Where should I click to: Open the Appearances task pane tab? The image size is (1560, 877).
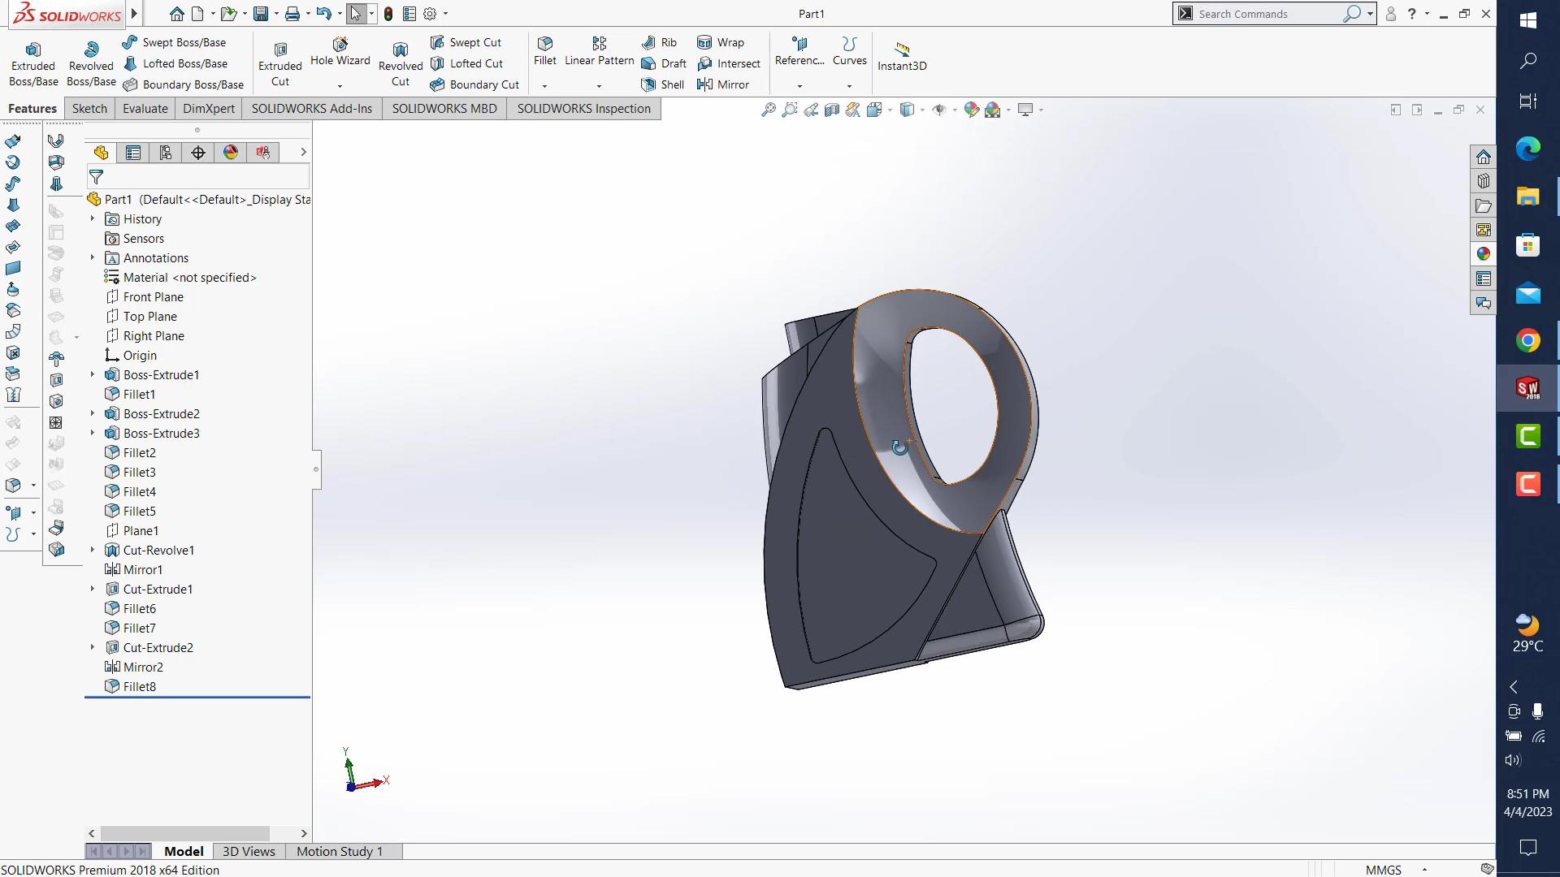pos(1484,254)
